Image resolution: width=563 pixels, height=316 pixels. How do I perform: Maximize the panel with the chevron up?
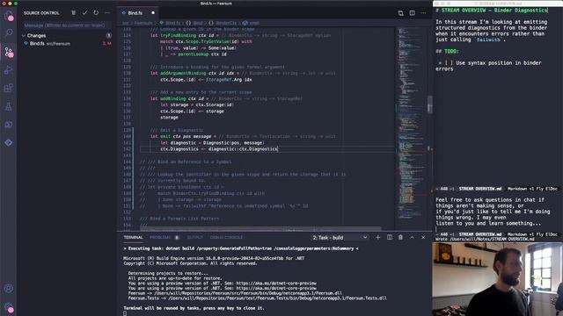coord(412,237)
